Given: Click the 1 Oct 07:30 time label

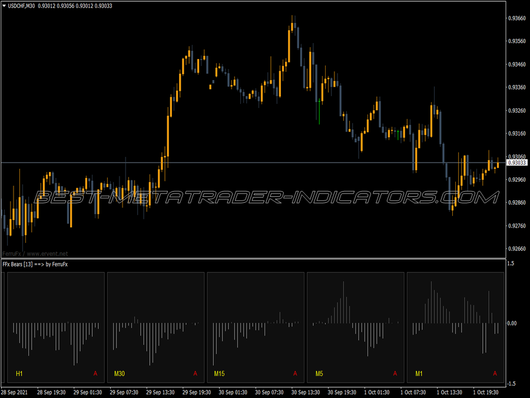Looking at the screenshot, I should point(413,392).
